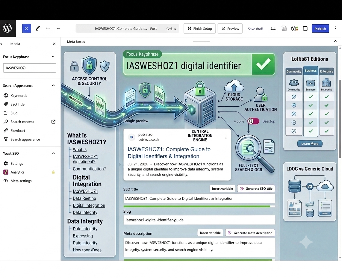Collapse the Yoast SEO section
The image size is (342, 278).
coord(53,153)
